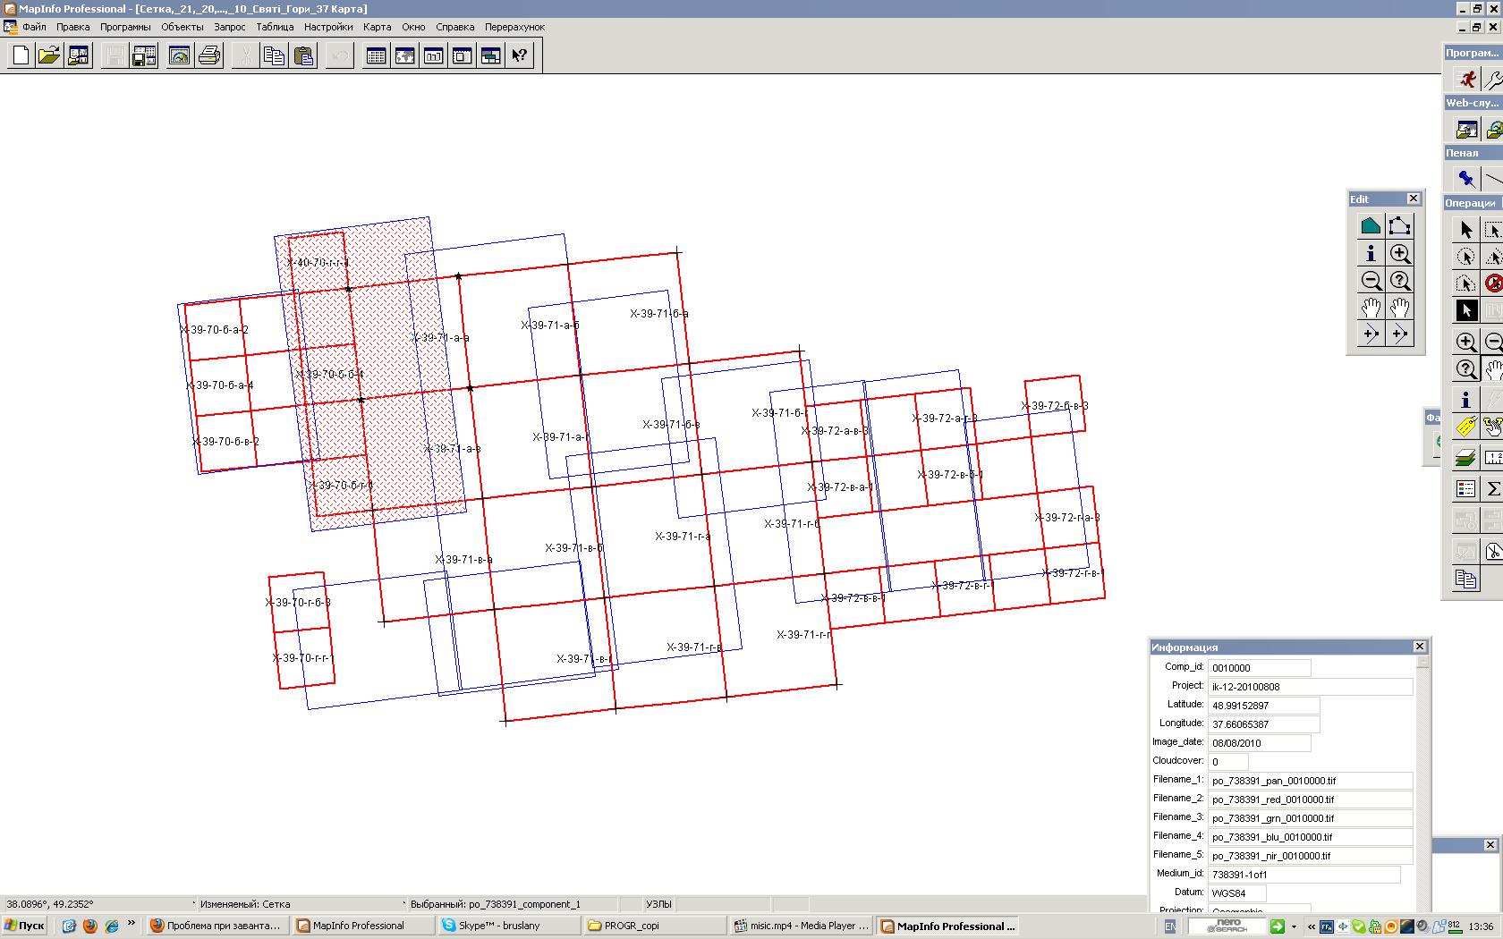This screenshot has width=1503, height=939.
Task: Click the Project field ik-12-20100808
Action: pyautogui.click(x=1310, y=687)
